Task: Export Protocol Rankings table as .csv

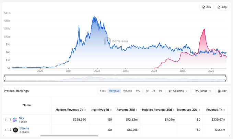Action: pyautogui.click(x=222, y=91)
